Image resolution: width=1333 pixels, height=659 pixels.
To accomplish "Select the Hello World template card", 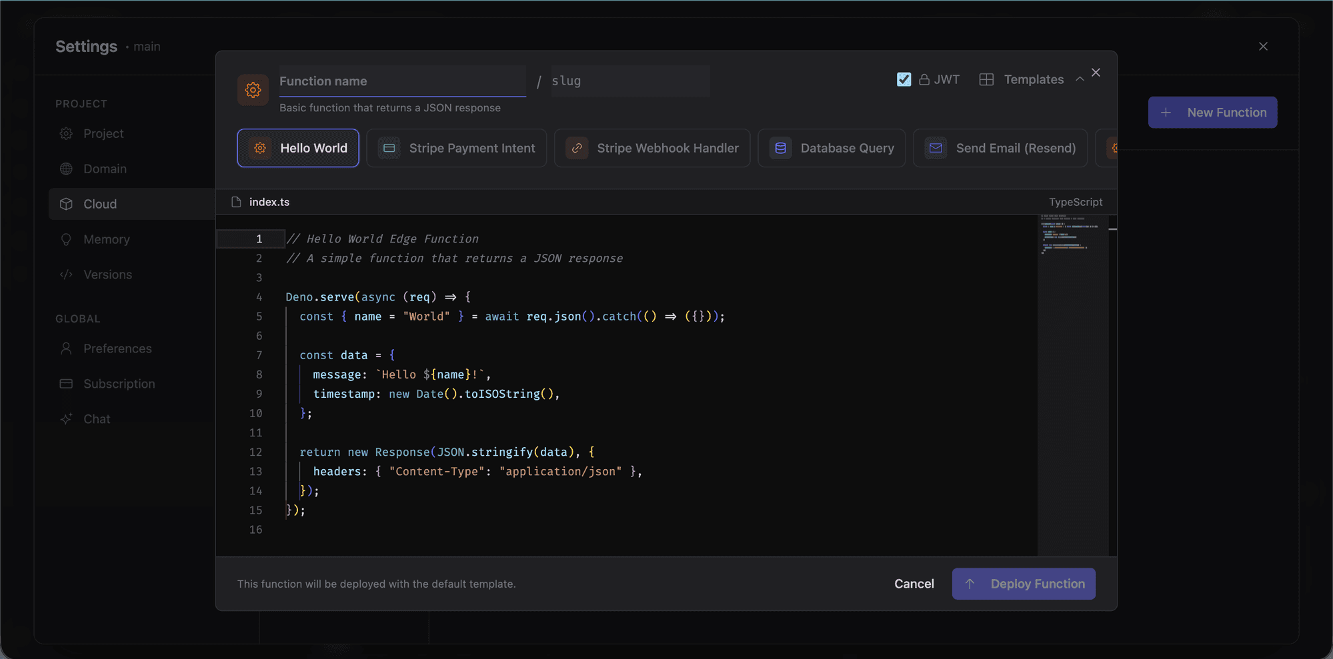I will [x=298, y=147].
